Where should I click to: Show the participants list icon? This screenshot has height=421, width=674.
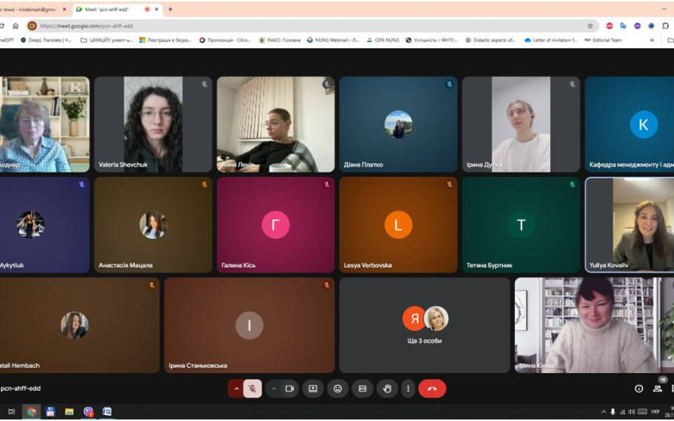[x=658, y=388]
